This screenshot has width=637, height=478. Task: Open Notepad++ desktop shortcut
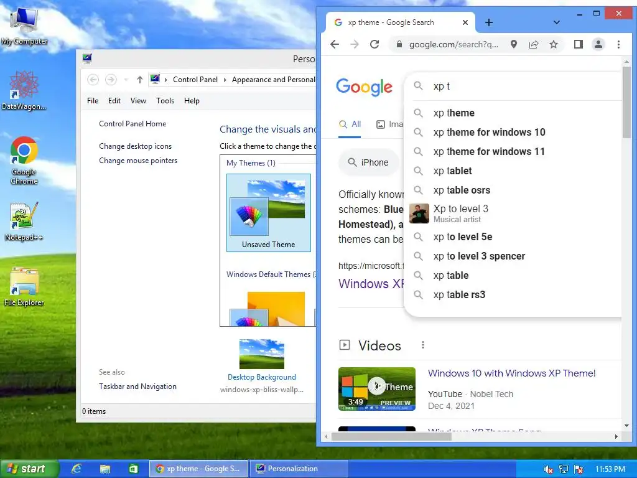24,221
